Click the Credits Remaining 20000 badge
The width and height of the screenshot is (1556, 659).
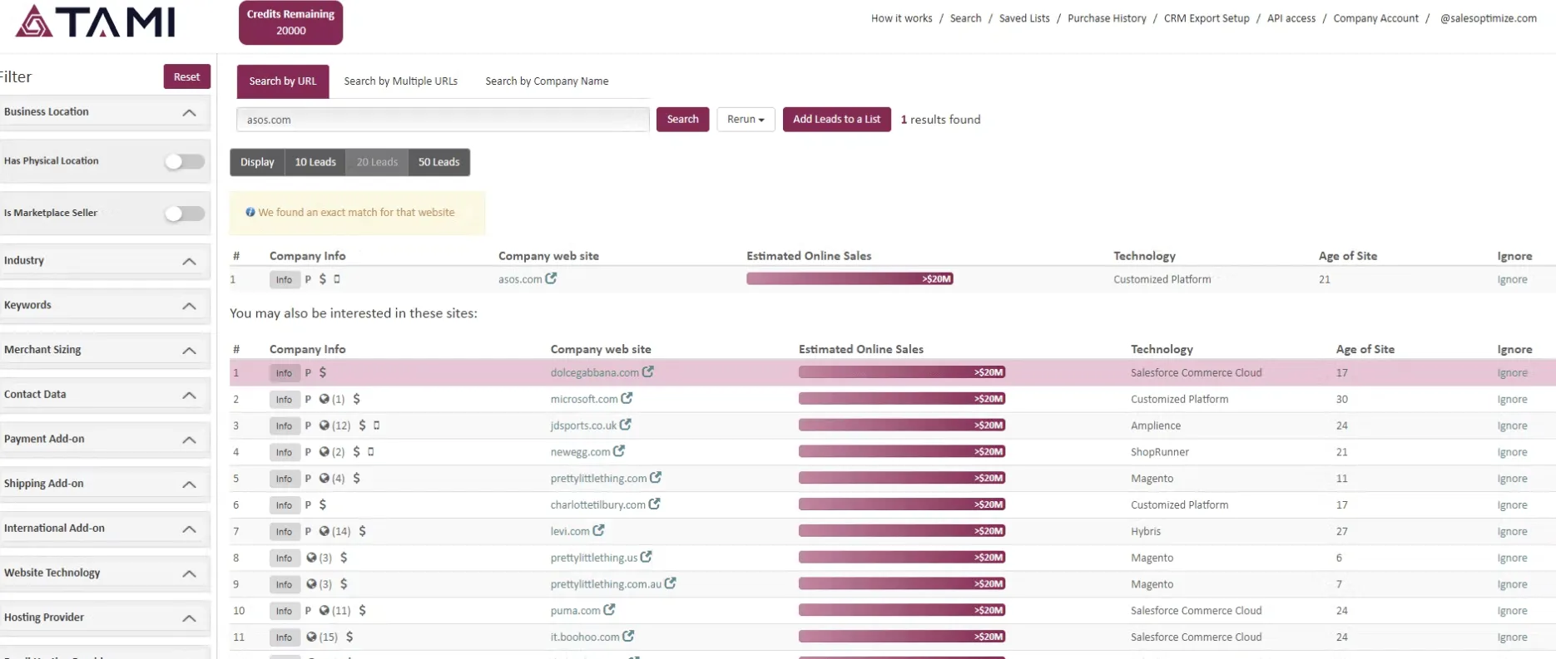tap(290, 22)
